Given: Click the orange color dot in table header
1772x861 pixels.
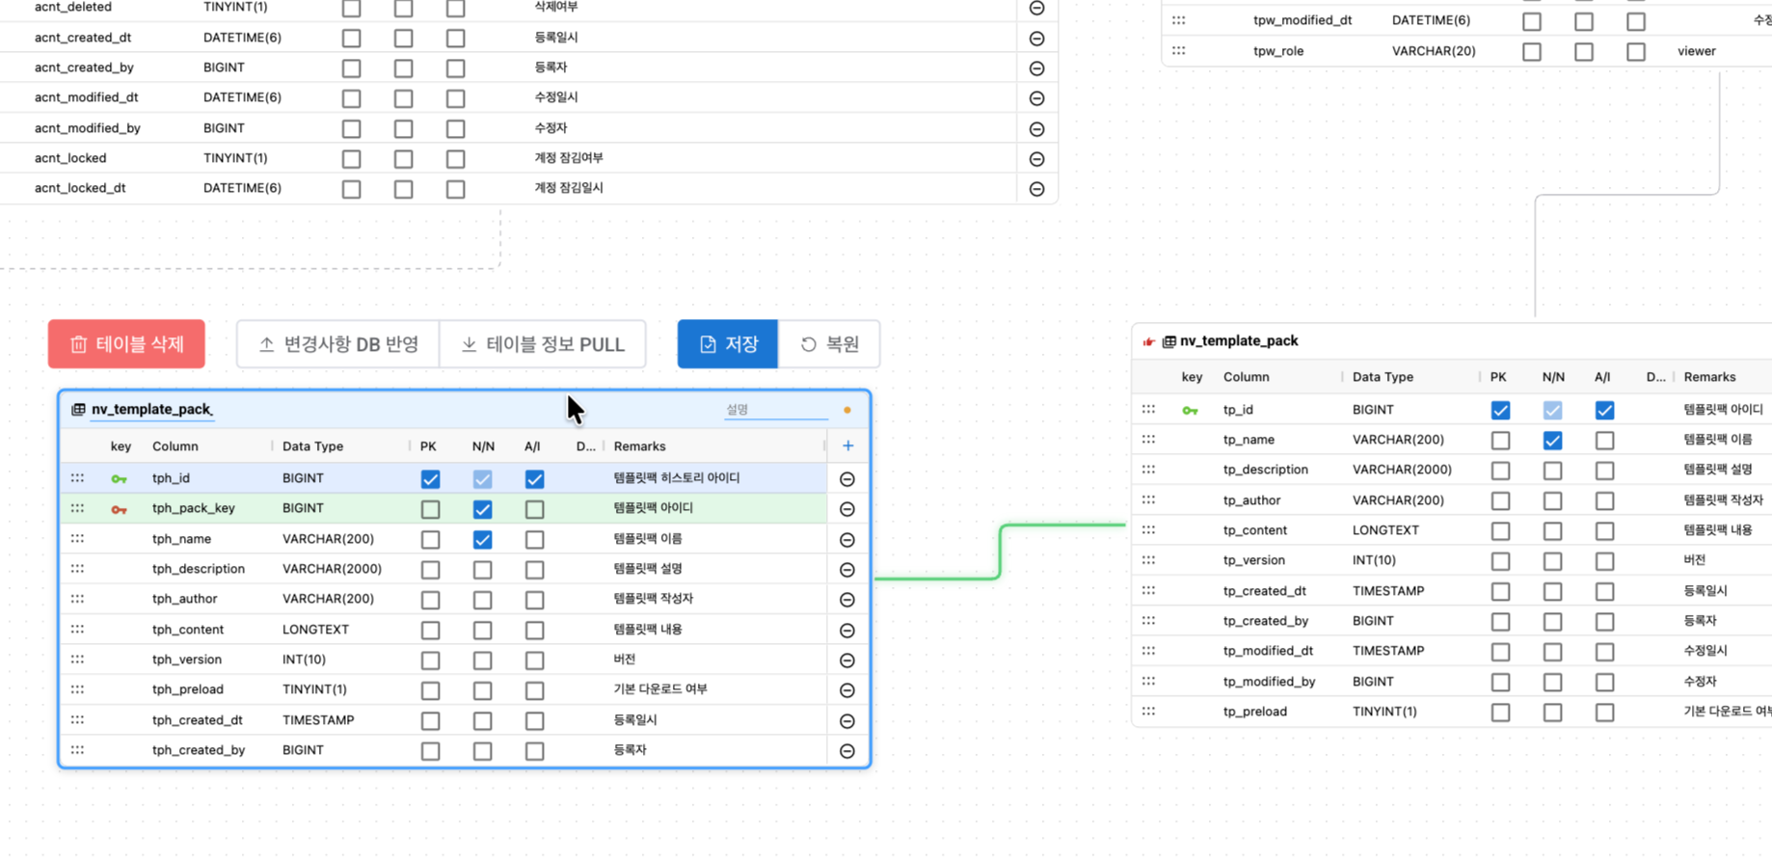Looking at the screenshot, I should pyautogui.click(x=846, y=410).
